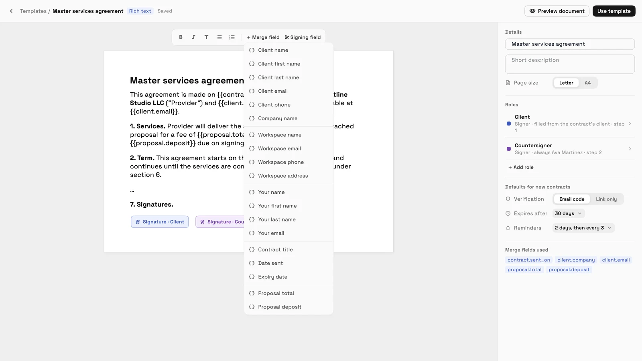Open the Merge field menu
Viewport: 642px width, 361px height.
pos(263,37)
